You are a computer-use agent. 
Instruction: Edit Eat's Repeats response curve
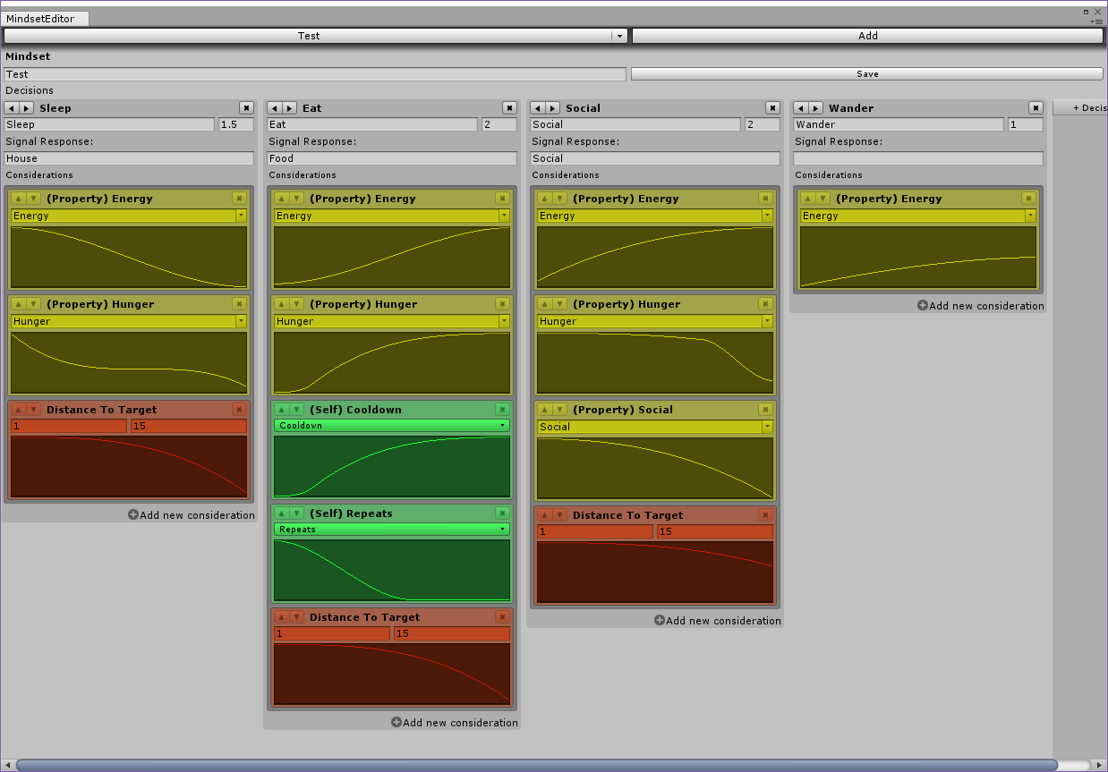pos(392,570)
